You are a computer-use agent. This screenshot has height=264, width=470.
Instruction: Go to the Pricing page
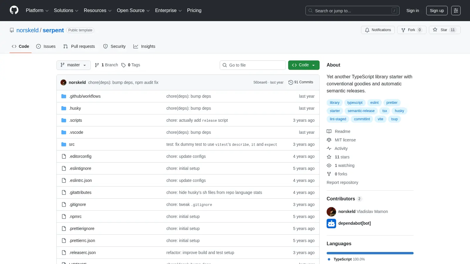(194, 11)
